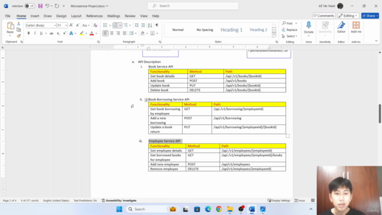Justify the paragraph text
The width and height of the screenshot is (382, 215).
click(125, 33)
